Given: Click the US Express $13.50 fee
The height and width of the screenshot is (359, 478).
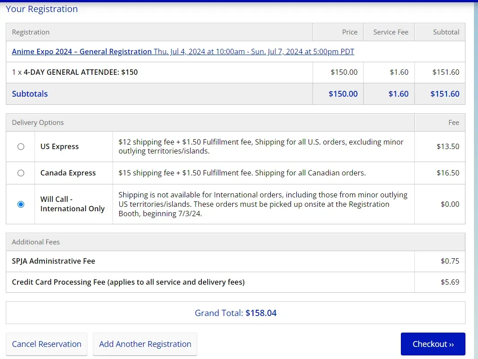Looking at the screenshot, I should [x=448, y=146].
